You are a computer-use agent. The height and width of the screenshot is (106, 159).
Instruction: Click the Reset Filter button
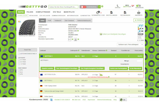(x=28, y=50)
